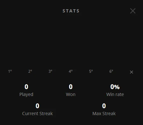
Task: Select the 4° guess distribution label
Action: pos(71,71)
